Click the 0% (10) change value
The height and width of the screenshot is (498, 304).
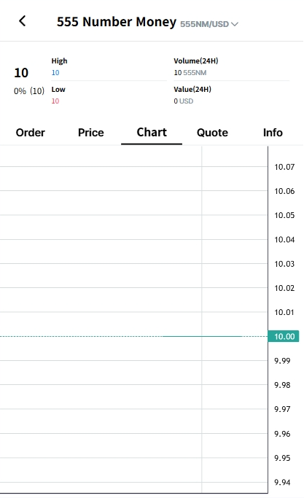(29, 91)
